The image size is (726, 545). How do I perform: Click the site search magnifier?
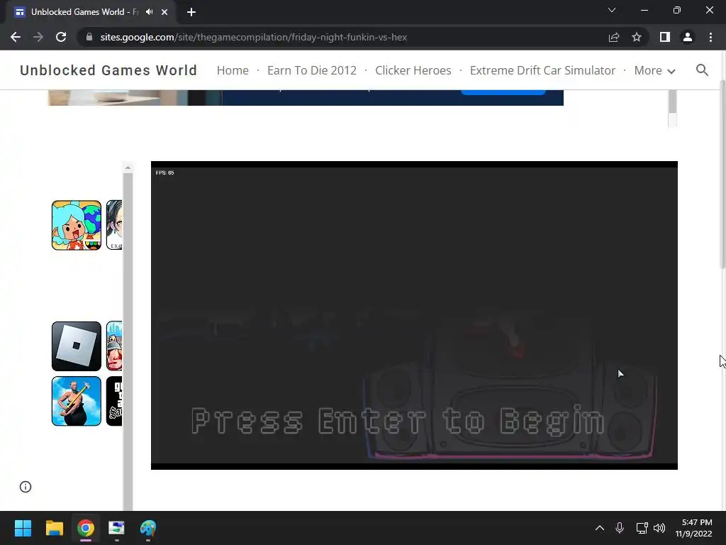coord(702,70)
